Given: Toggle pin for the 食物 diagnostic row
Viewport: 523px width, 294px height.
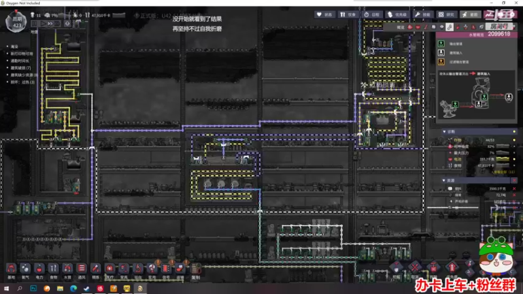Looking at the screenshot, I should point(514,165).
